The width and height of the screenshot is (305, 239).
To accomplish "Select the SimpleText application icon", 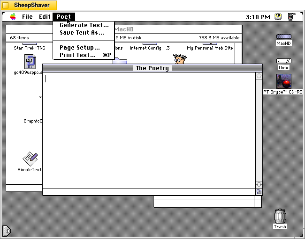I will (30, 159).
